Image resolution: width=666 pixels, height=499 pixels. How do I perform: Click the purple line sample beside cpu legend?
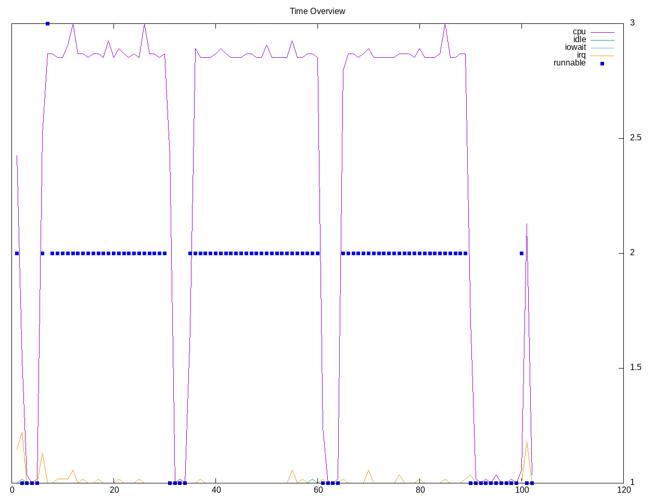click(602, 32)
